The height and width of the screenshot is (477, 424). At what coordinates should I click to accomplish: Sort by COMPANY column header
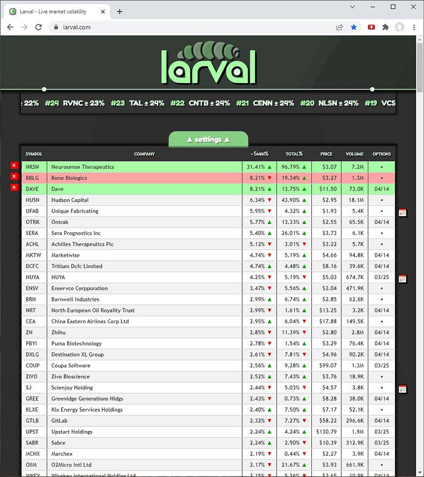[x=144, y=154]
